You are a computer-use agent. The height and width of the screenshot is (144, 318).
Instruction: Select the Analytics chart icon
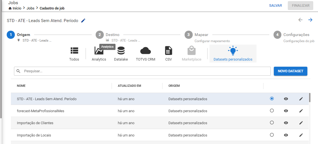click(99, 51)
